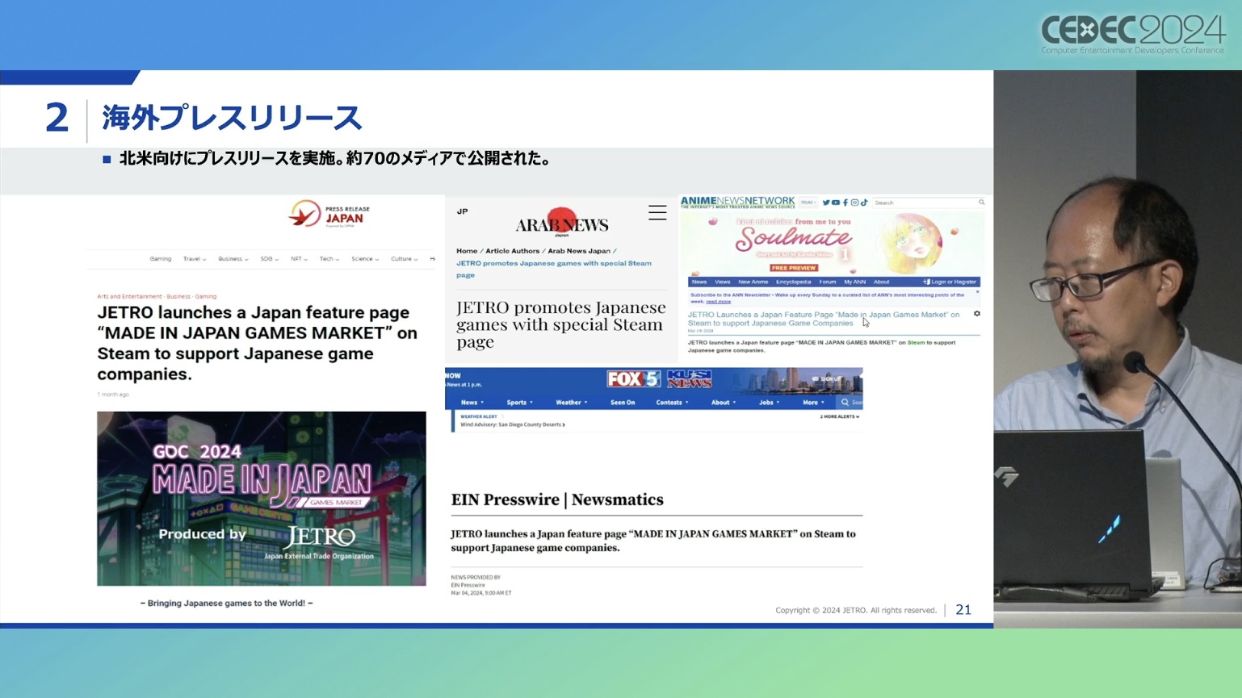Click the green Steam link in ANN article
The image size is (1242, 698).
pyautogui.click(x=916, y=342)
